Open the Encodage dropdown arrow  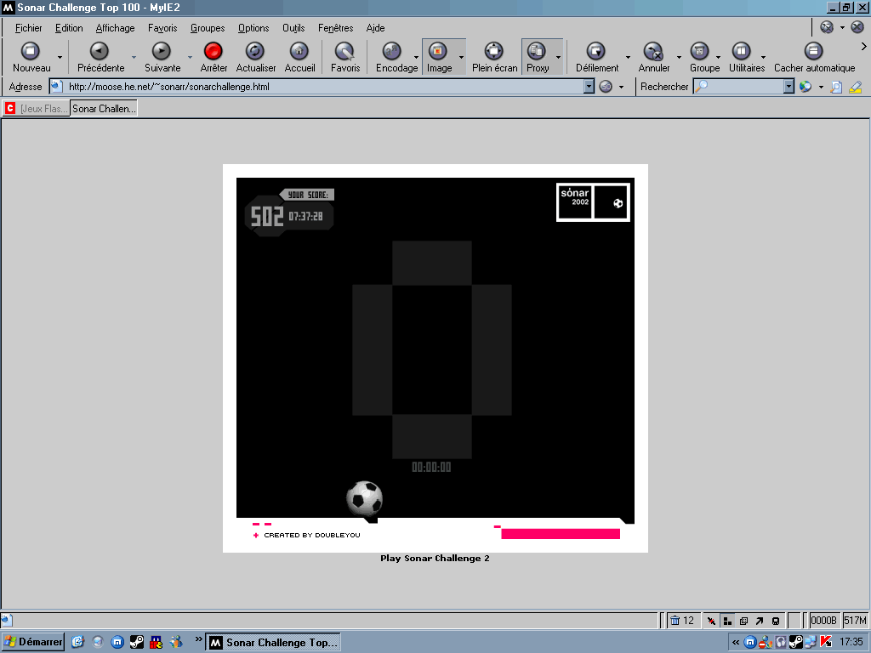pyautogui.click(x=416, y=58)
